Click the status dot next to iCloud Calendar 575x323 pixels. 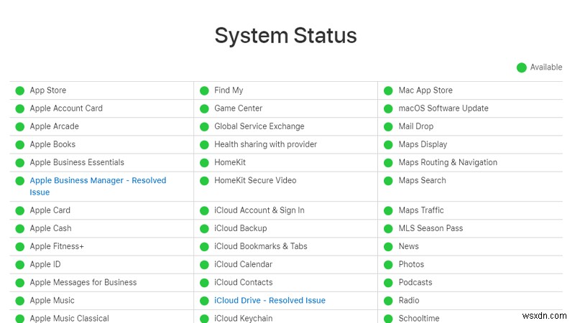(204, 265)
